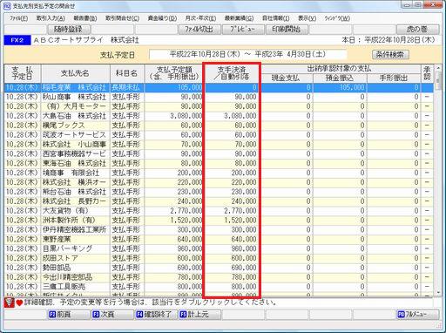Screen dimensions: 446x333
Task: Open the 取引問合せ(C) menu
Action: click(122, 18)
